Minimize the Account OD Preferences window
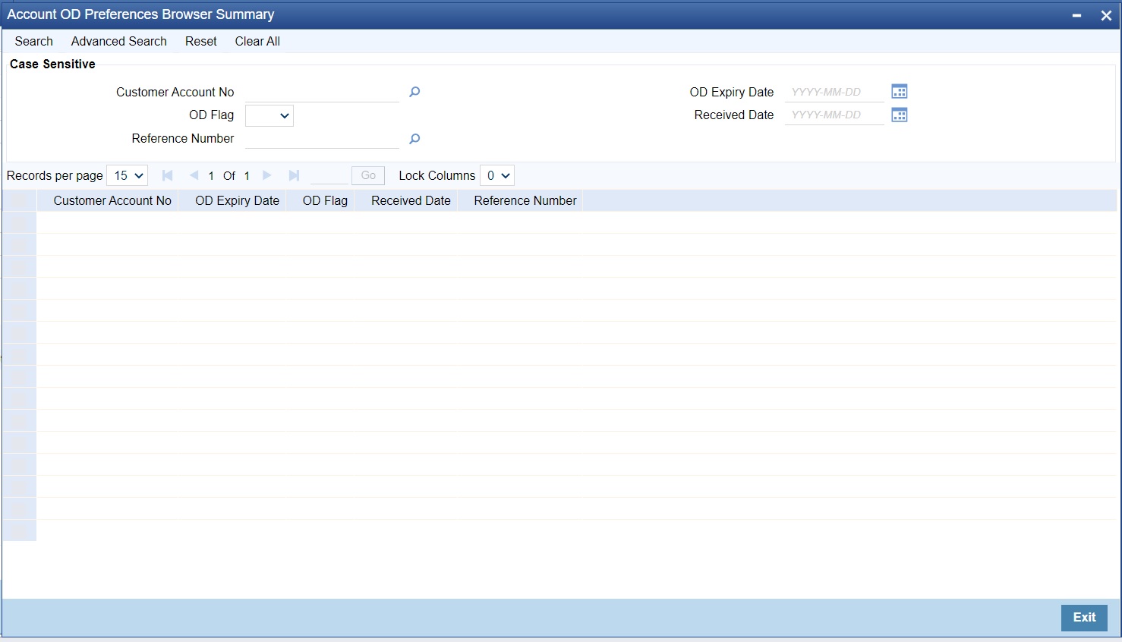Screen dimensions: 1122x642 pyautogui.click(x=1076, y=15)
